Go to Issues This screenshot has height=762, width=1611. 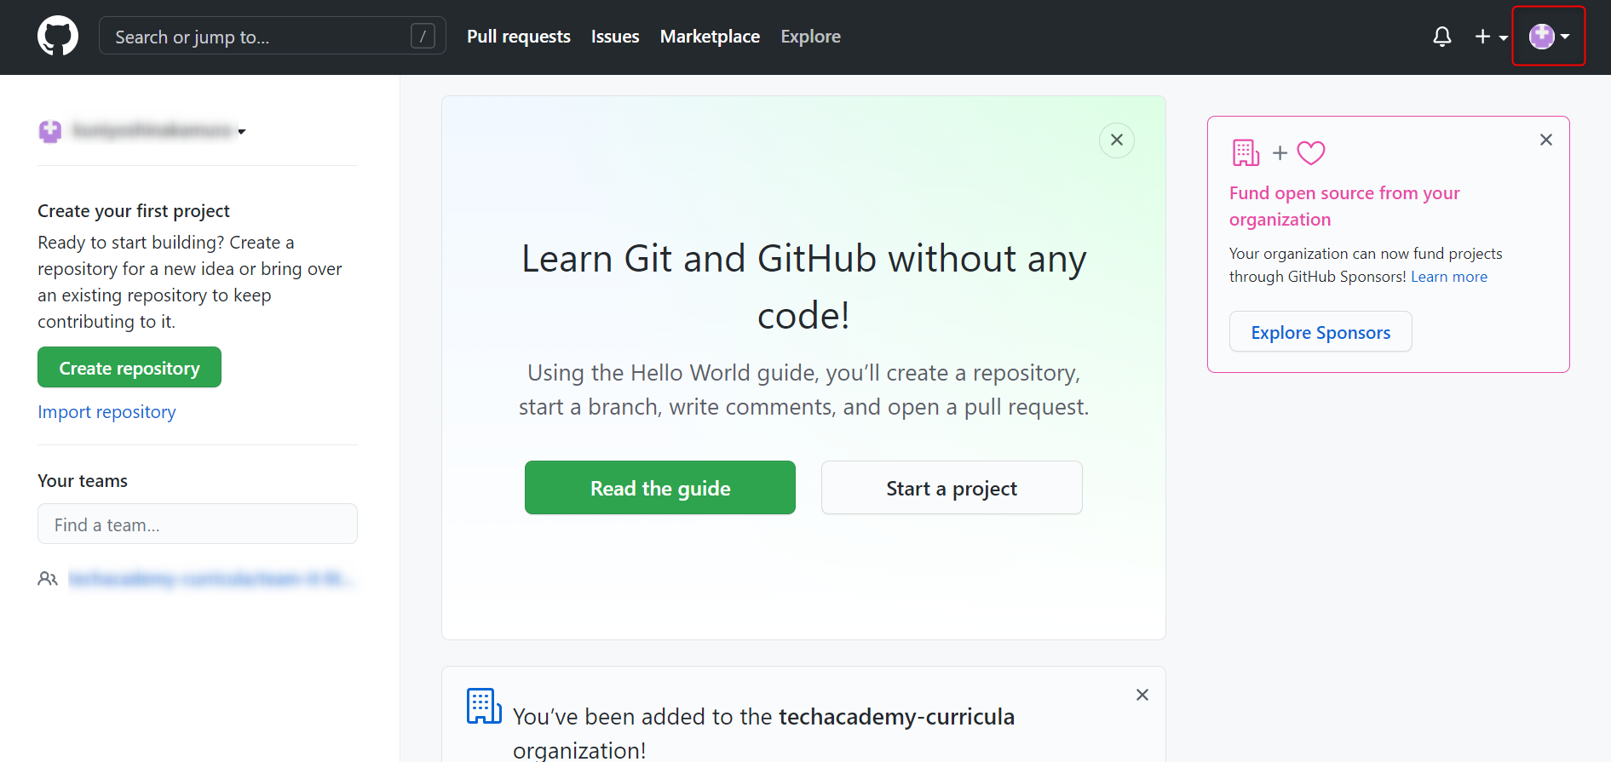tap(615, 37)
